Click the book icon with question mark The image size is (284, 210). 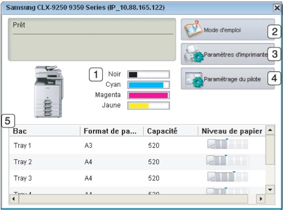193,29
